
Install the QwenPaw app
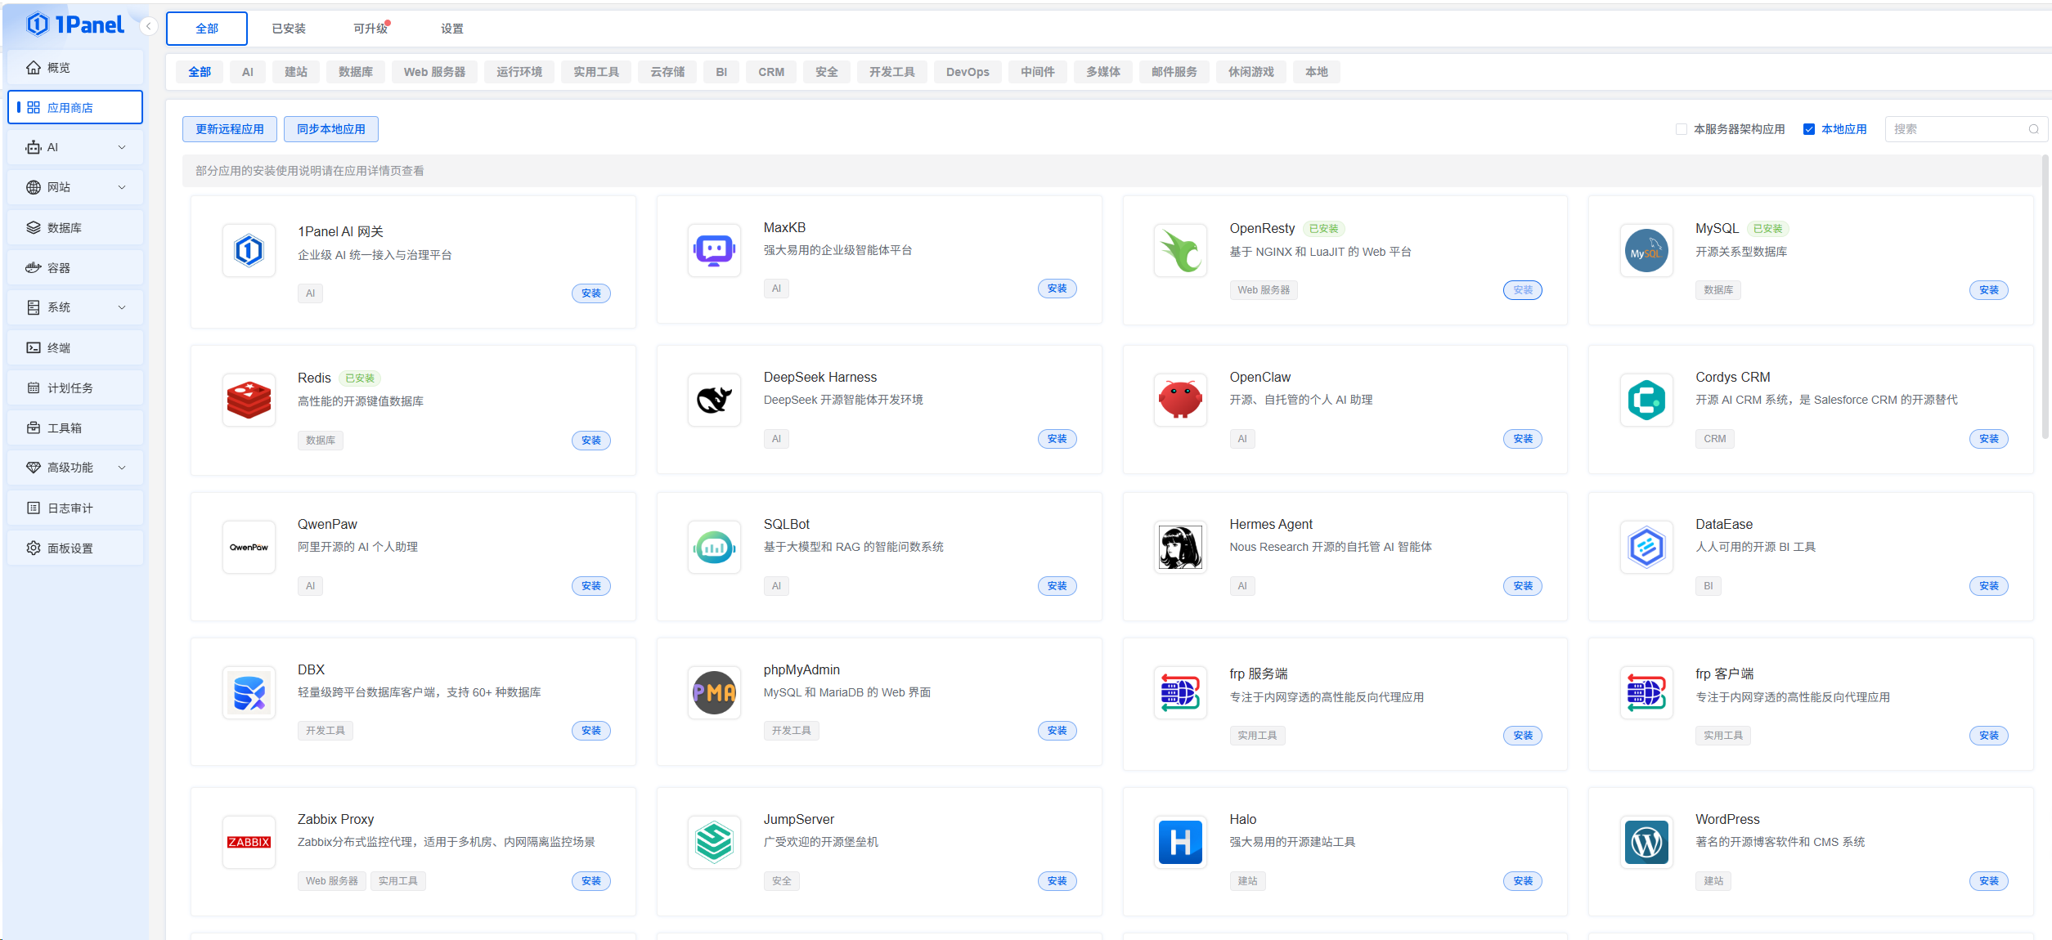point(591,586)
